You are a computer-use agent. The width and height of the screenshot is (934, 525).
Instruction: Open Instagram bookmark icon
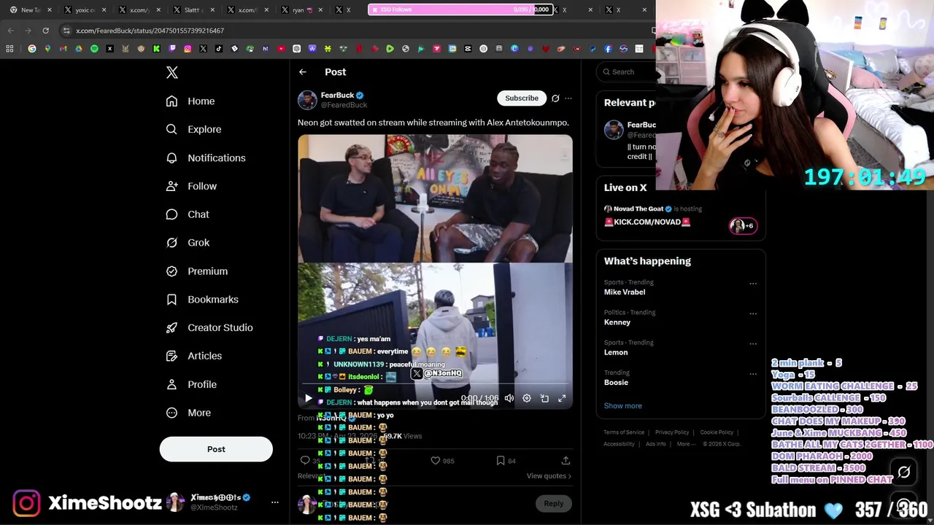(188, 49)
